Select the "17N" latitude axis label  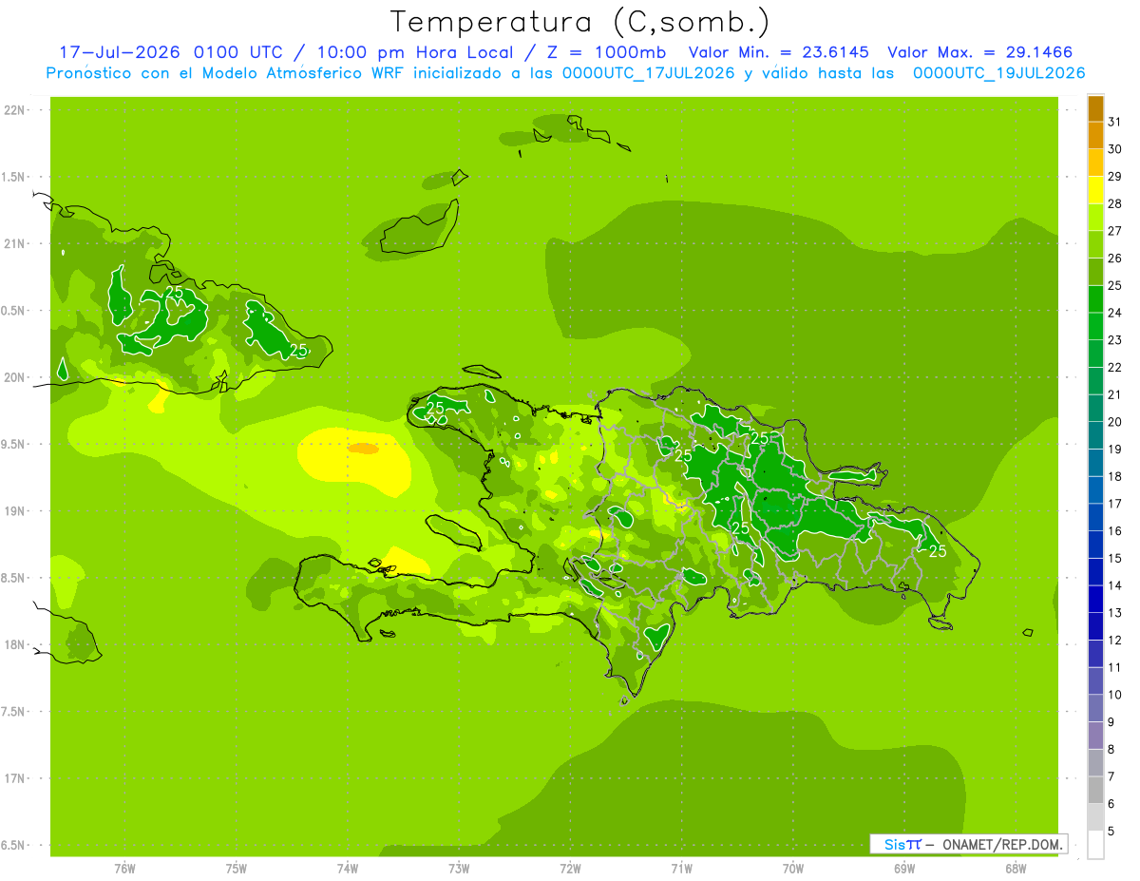point(15,778)
